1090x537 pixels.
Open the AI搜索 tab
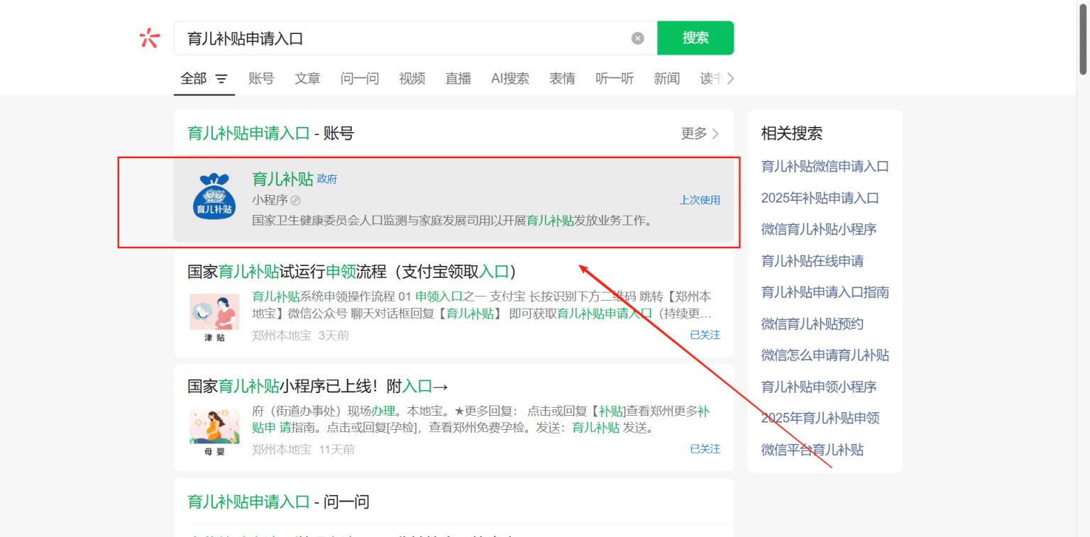coord(510,79)
